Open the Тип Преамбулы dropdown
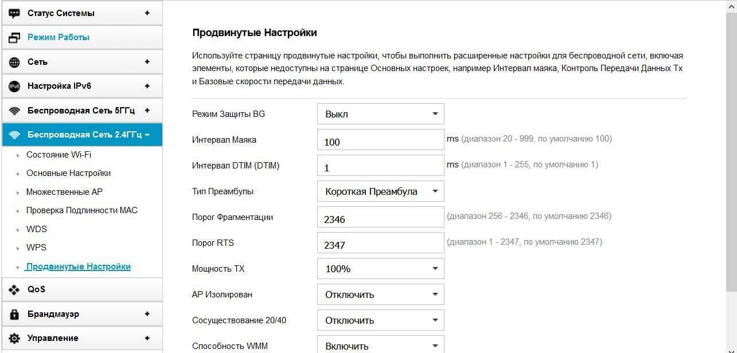Viewport: 737px width, 353px height. pos(380,191)
